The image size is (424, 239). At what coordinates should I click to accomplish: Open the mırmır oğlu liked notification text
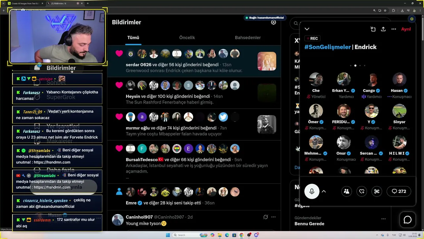171,128
